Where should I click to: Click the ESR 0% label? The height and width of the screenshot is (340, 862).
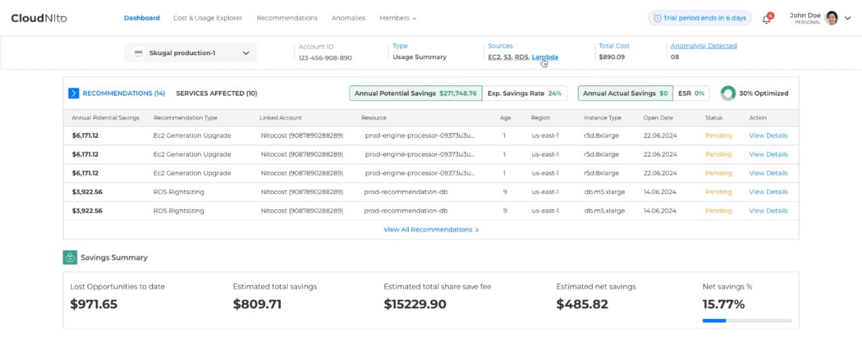[x=691, y=94]
